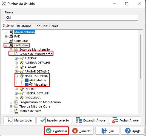Click the Movimentação computer icon
The image size is (146, 136).
11,32
